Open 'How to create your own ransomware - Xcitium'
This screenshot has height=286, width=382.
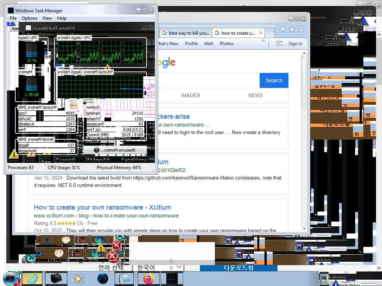[x=102, y=207]
